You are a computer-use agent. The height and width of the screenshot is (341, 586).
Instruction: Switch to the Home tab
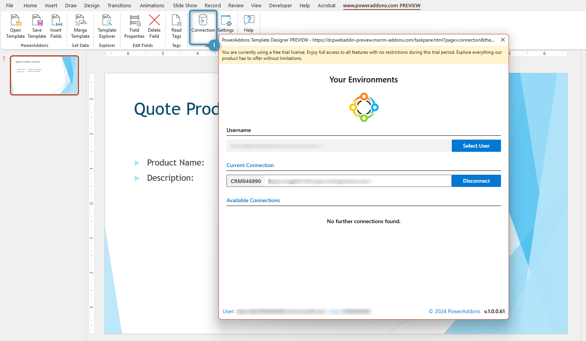[30, 5]
